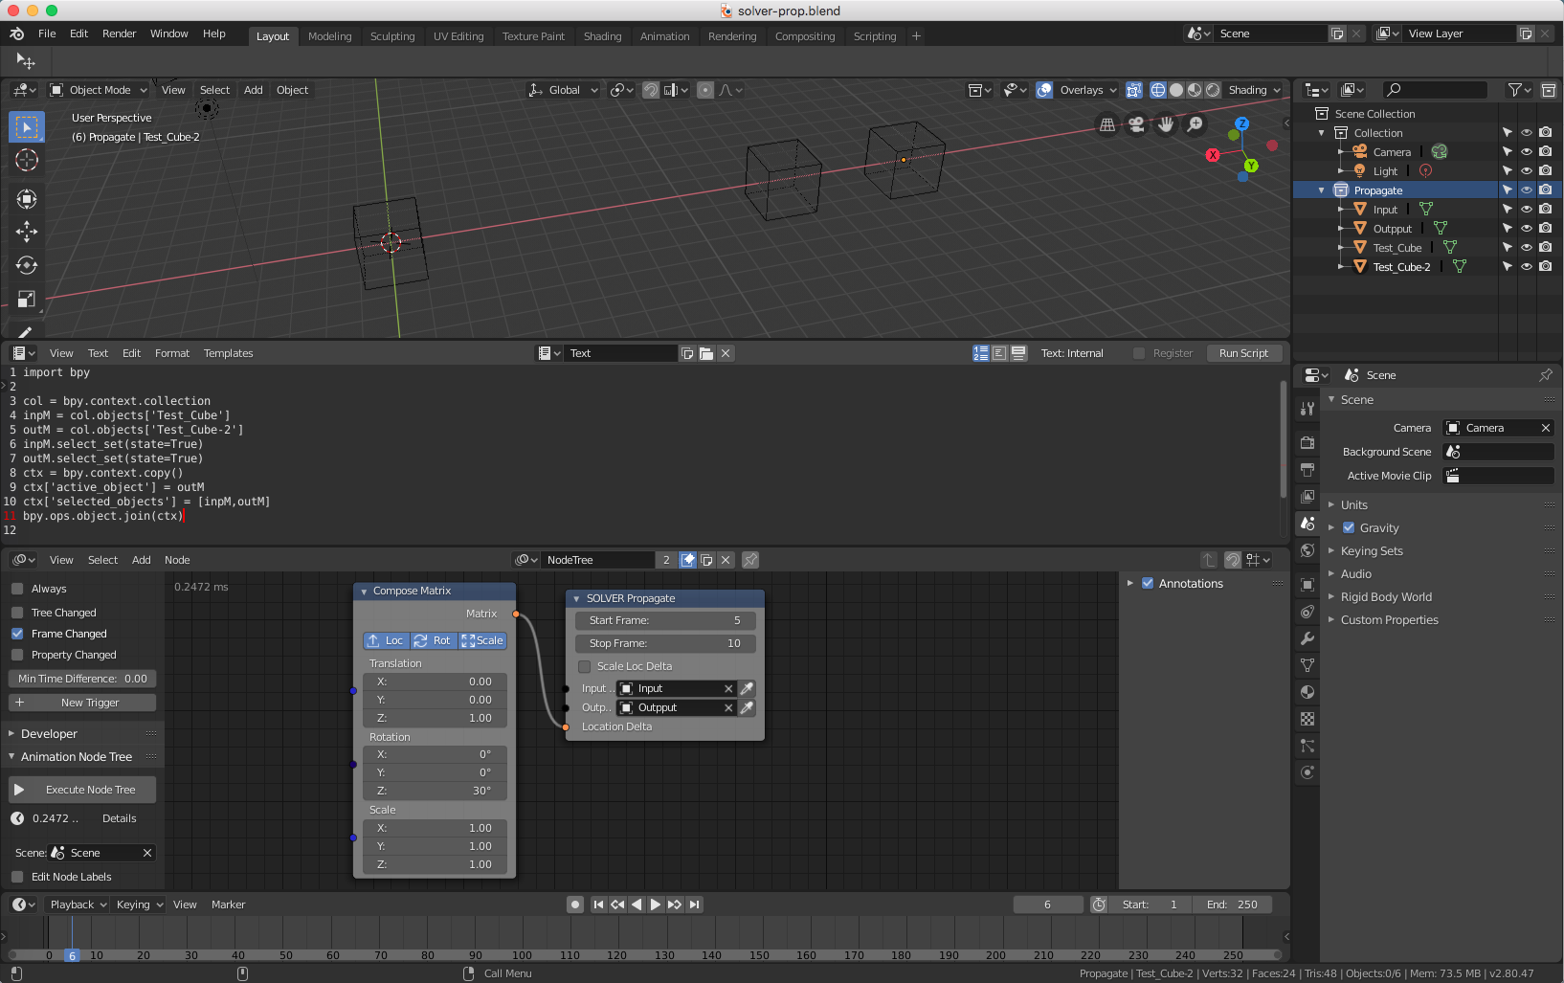Switch to the Modeling workspace tab
This screenshot has height=983, width=1564.
(330, 36)
